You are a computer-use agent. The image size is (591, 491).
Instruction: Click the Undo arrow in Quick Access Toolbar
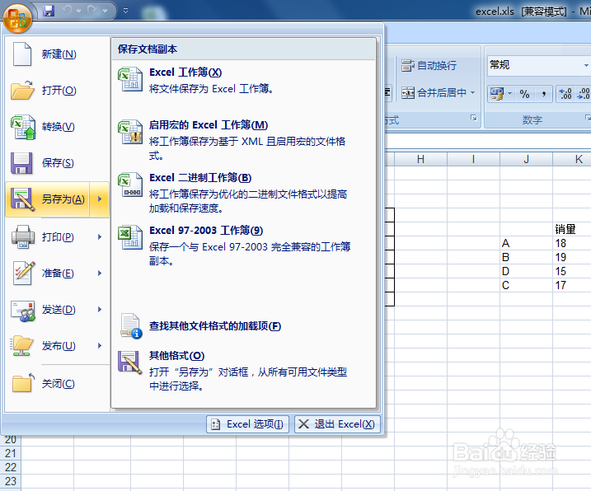click(68, 10)
